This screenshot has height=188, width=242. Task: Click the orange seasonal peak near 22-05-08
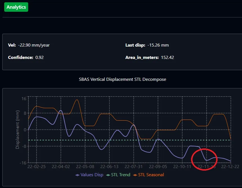(x=77, y=100)
